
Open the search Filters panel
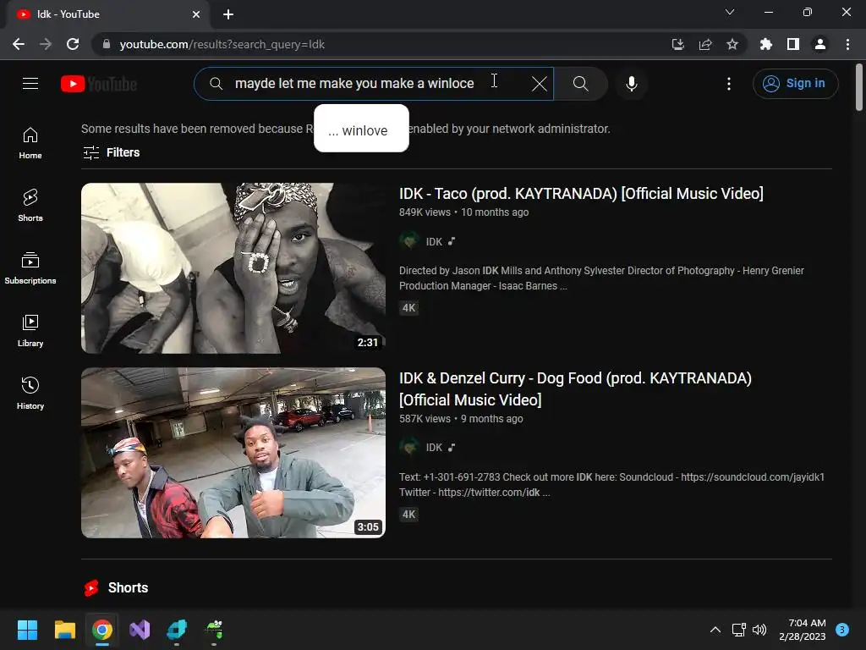click(x=111, y=152)
